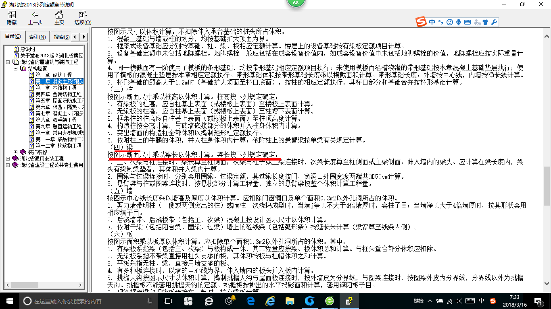Click the taskbar search box
The width and height of the screenshot is (551, 309).
click(x=89, y=301)
